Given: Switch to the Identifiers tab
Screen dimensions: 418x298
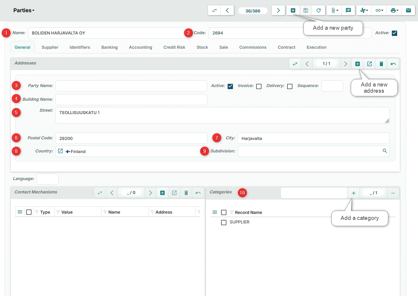Looking at the screenshot, I should coord(80,47).
